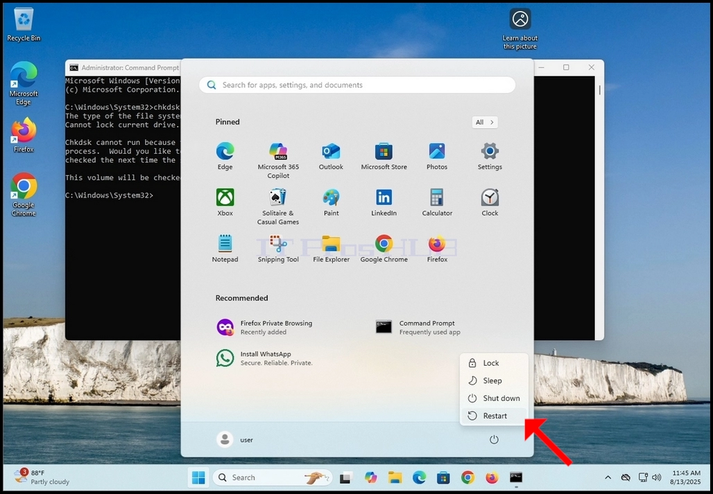Click Learn about this picture icon
The height and width of the screenshot is (494, 713).
(520, 28)
